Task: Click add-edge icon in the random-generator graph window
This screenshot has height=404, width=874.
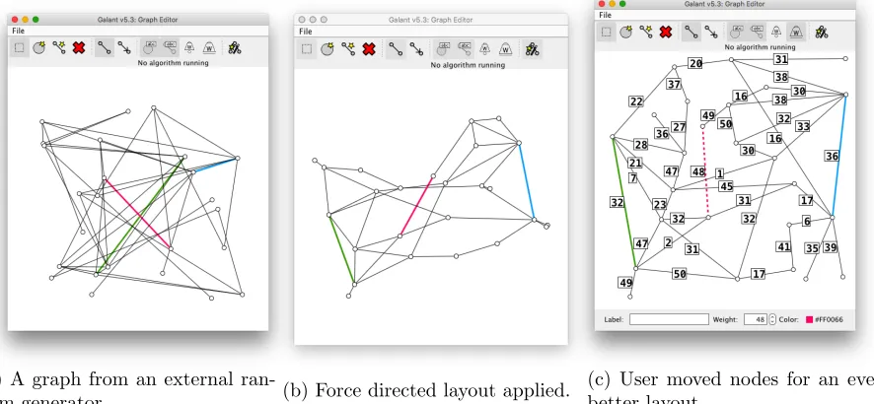Action: [x=59, y=48]
